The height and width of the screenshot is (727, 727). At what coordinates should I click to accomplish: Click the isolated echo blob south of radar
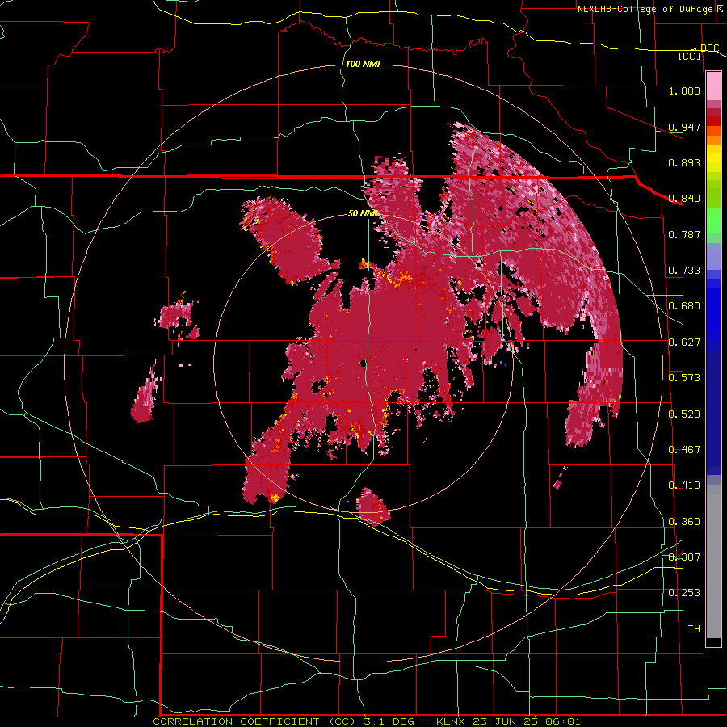click(x=372, y=506)
